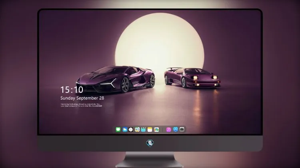This screenshot has width=300, height=168.
Task: Click the Sunday September 28 date text
Action: coord(82,98)
